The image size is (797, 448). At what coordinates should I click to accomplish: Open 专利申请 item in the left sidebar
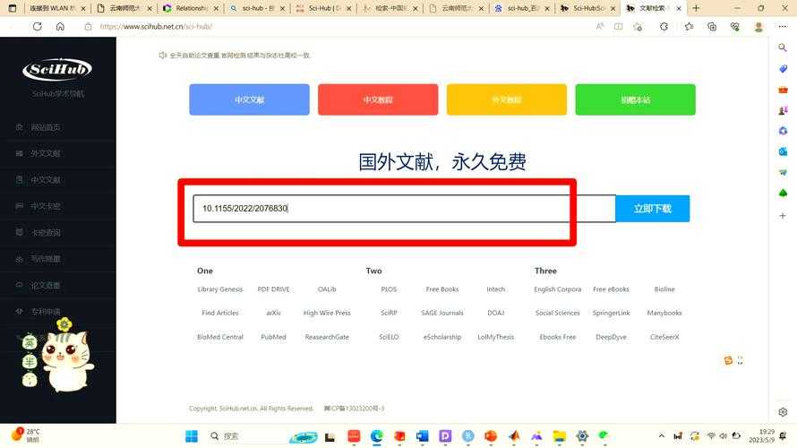pos(46,311)
